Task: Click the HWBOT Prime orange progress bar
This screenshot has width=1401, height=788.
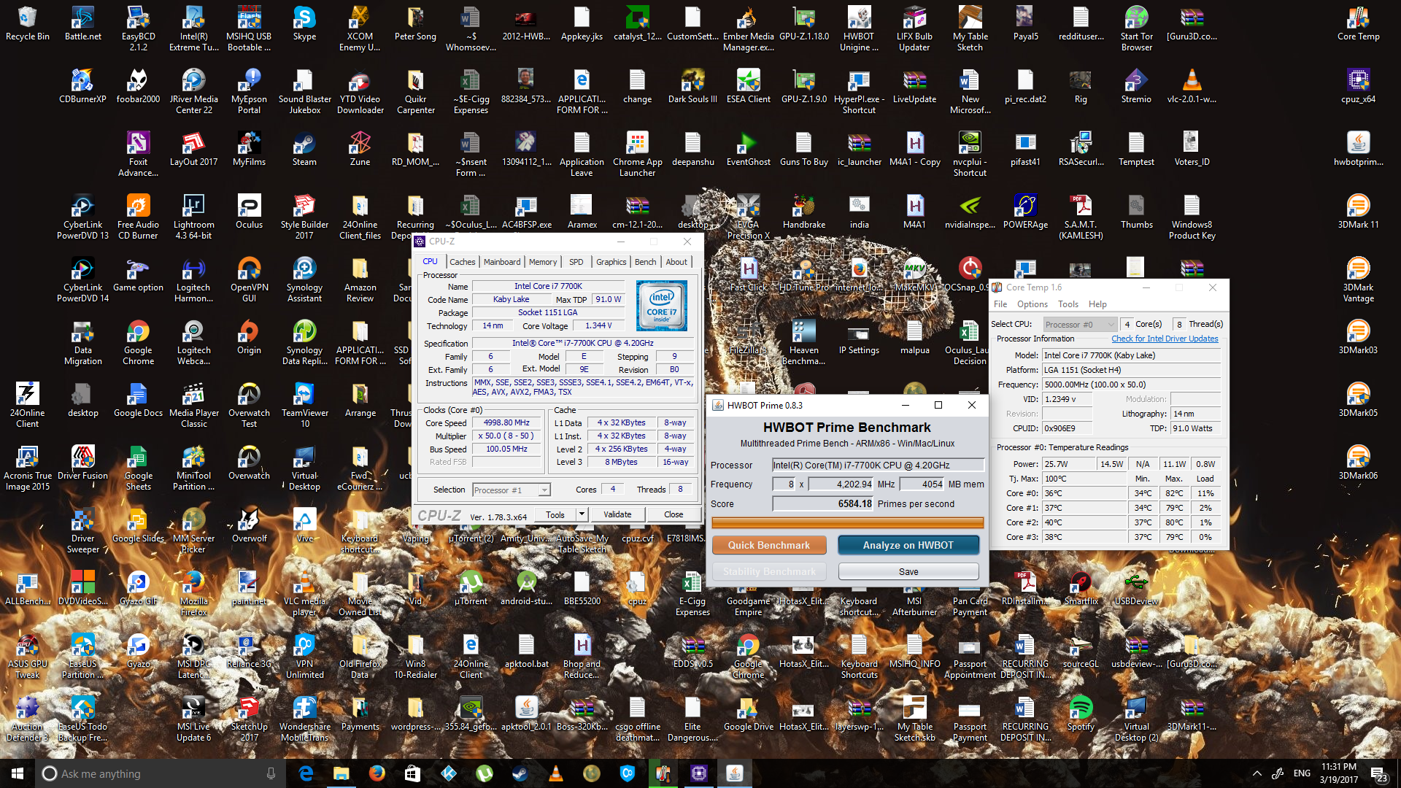Action: (847, 522)
